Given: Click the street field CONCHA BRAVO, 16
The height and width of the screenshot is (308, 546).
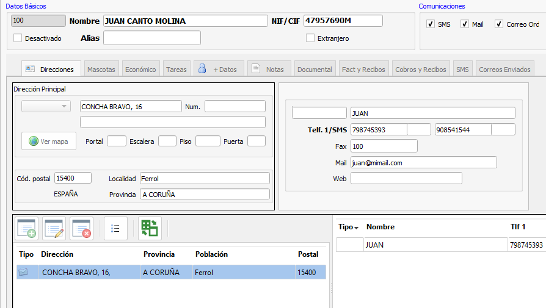Looking at the screenshot, I should click(x=131, y=106).
